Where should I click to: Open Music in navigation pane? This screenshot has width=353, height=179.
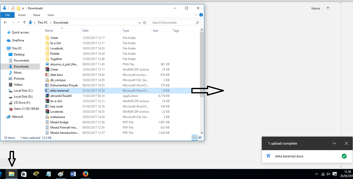[18, 73]
